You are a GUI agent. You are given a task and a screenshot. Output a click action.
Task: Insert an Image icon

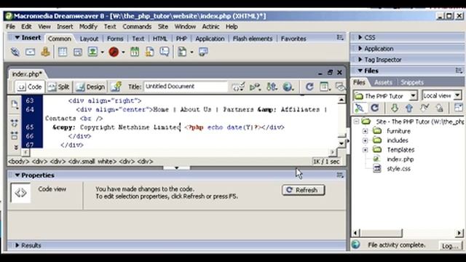coord(92,52)
